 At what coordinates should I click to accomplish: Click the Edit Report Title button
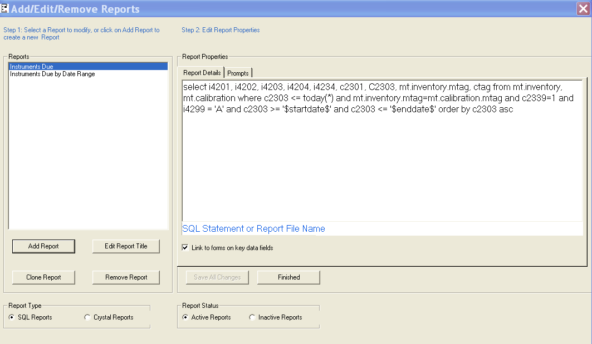(126, 246)
